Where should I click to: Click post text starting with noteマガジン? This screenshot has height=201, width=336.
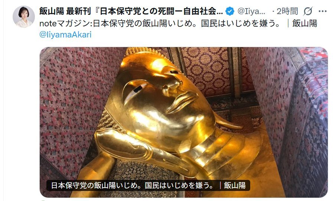click(178, 23)
